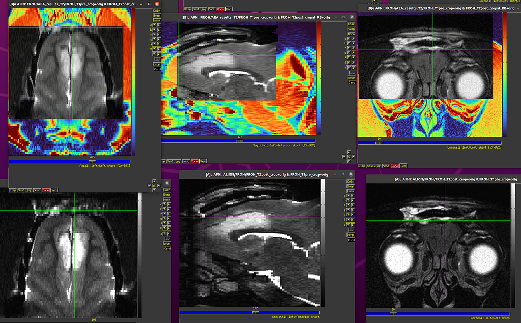521x323 pixels.
Task: Click Sav1.jpg in the axial viewer
Action: pos(24,190)
